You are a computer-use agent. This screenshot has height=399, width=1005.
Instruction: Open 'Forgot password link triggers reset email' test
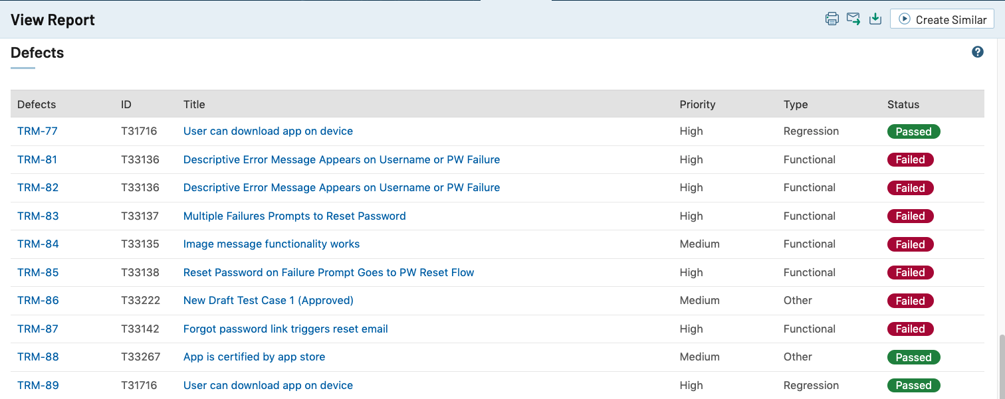285,329
